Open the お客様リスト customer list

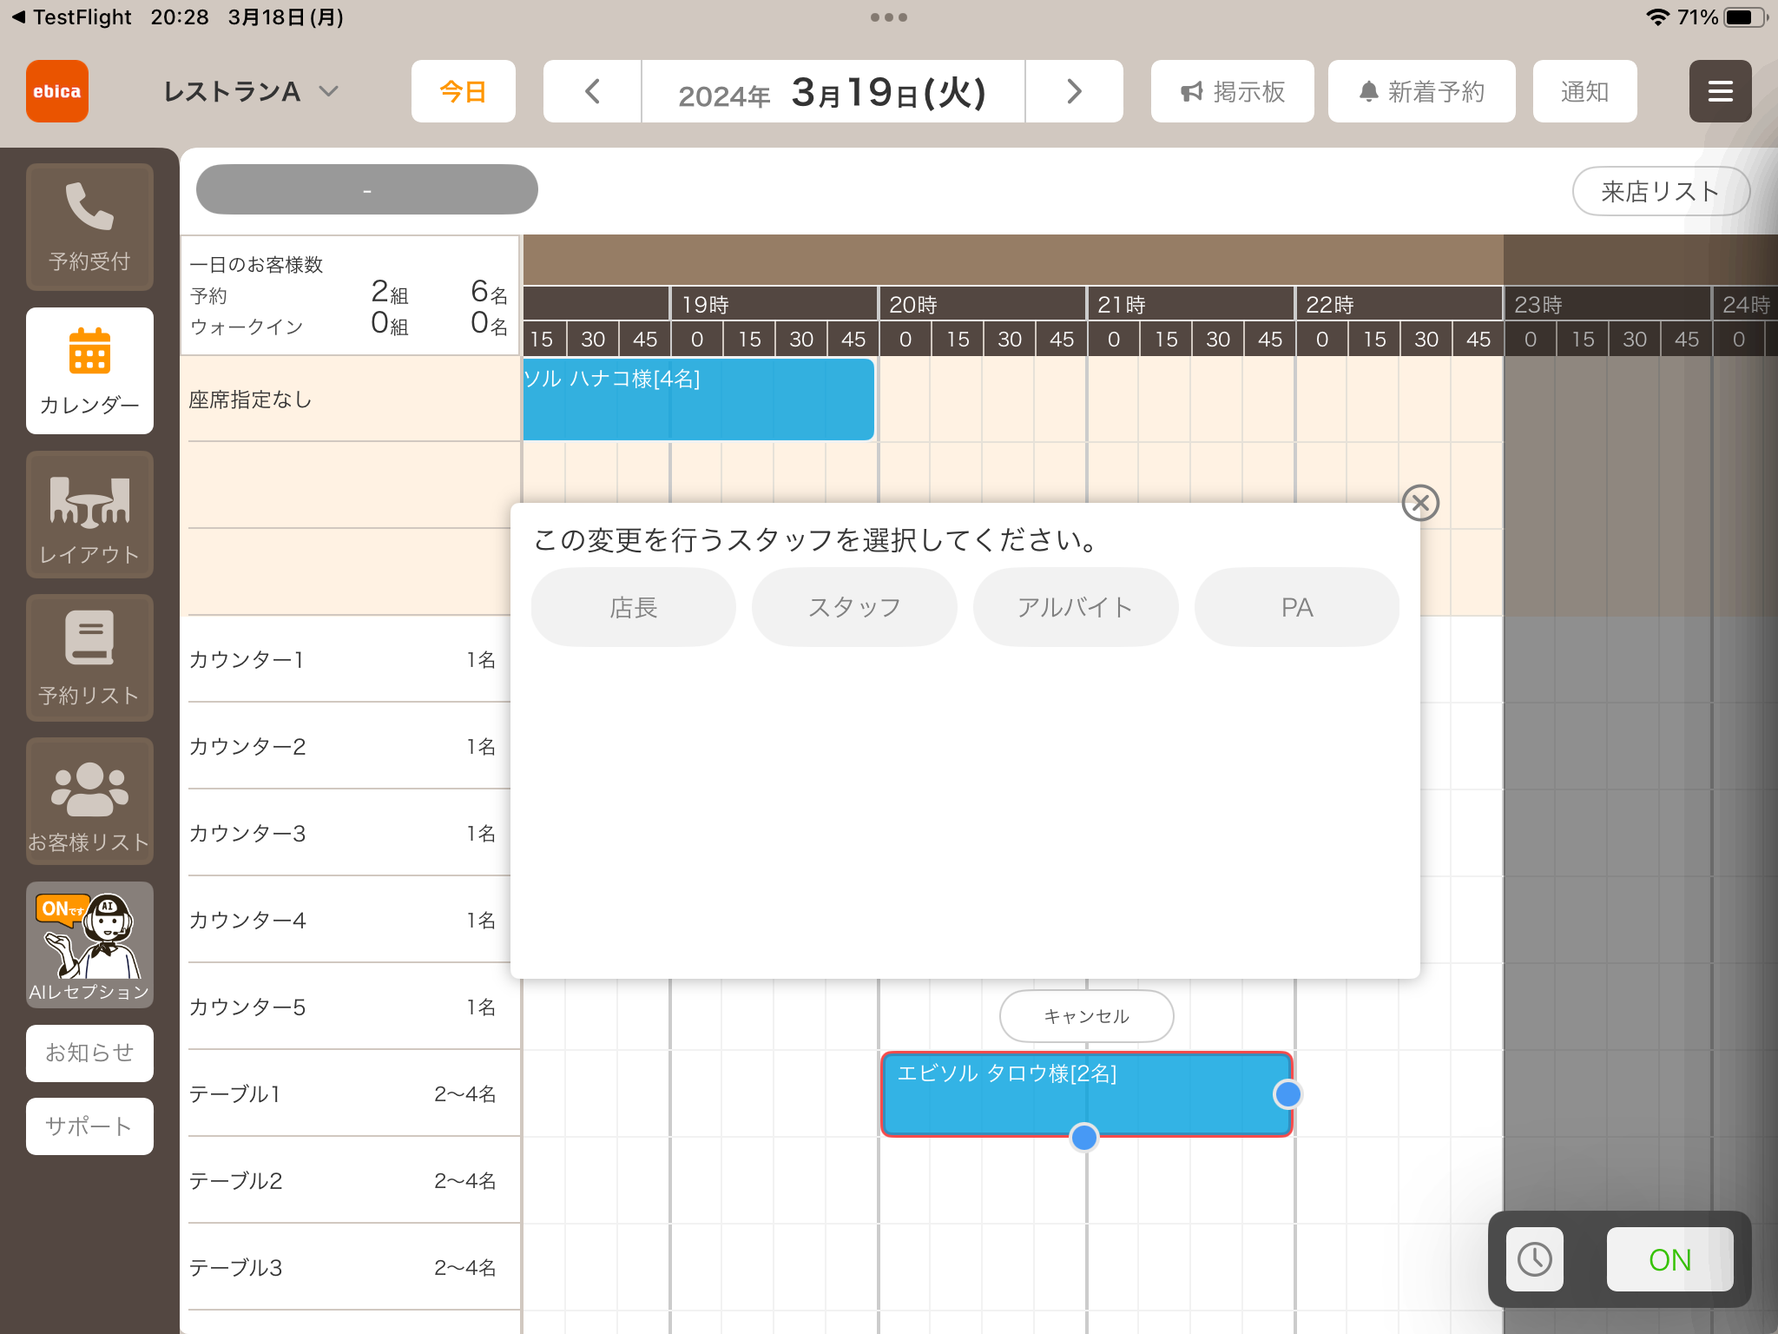89,802
